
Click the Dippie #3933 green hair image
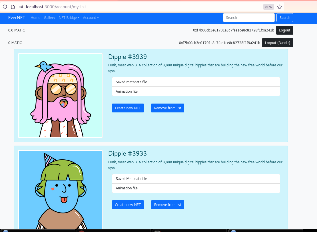pos(60,189)
